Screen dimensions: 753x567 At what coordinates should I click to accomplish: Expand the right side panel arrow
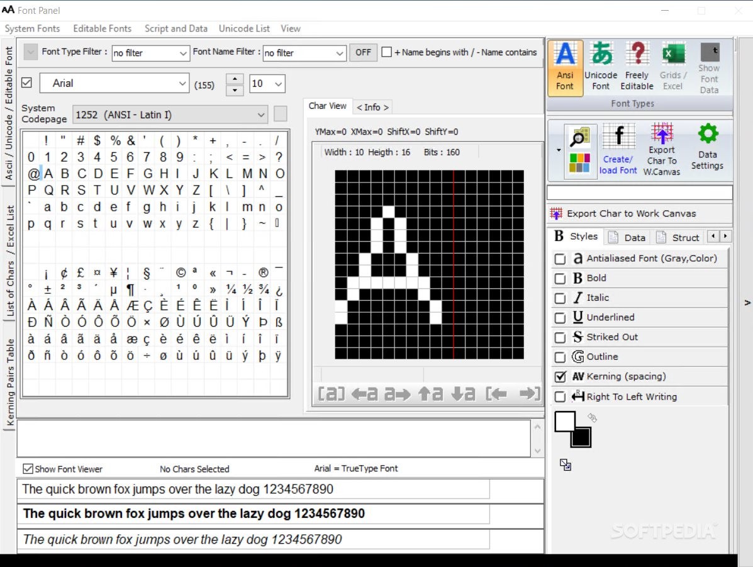click(x=747, y=303)
